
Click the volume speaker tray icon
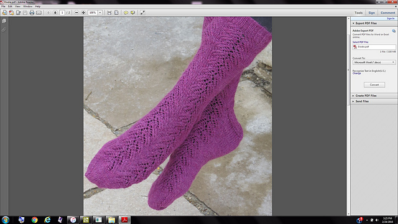pyautogui.click(x=377, y=220)
